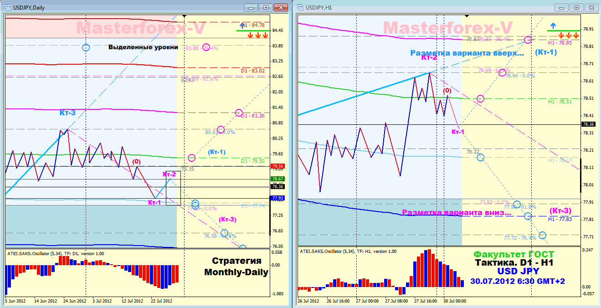Click '24 Jun 2012' on Daily time axis
Screen dimensions: 601x308
click(75, 301)
